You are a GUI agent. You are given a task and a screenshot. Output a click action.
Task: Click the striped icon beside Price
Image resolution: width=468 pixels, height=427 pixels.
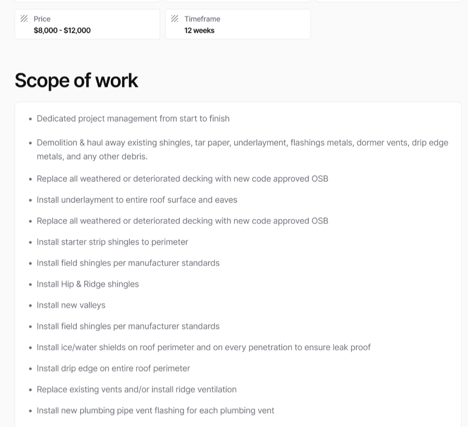click(24, 19)
